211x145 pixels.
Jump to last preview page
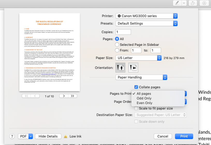pyautogui.click(x=72, y=96)
